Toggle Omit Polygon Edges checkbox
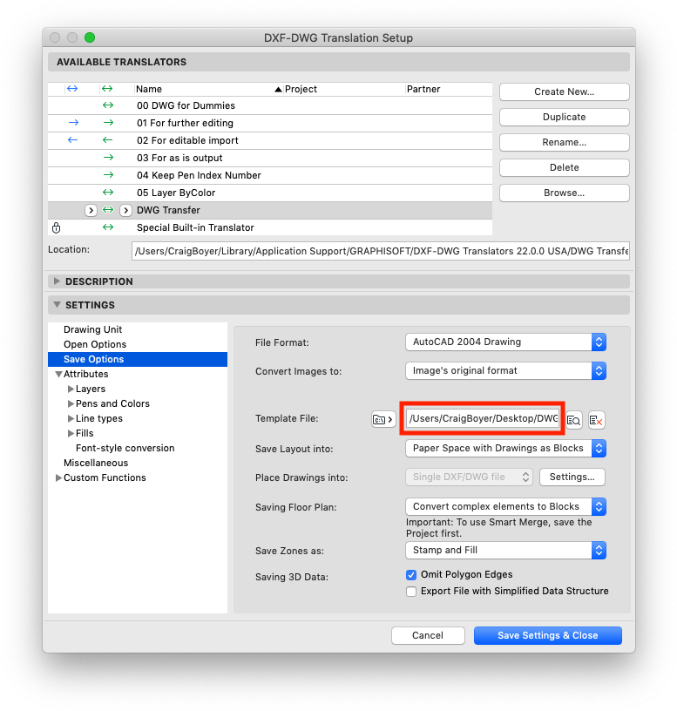The image size is (677, 711). tap(411, 575)
